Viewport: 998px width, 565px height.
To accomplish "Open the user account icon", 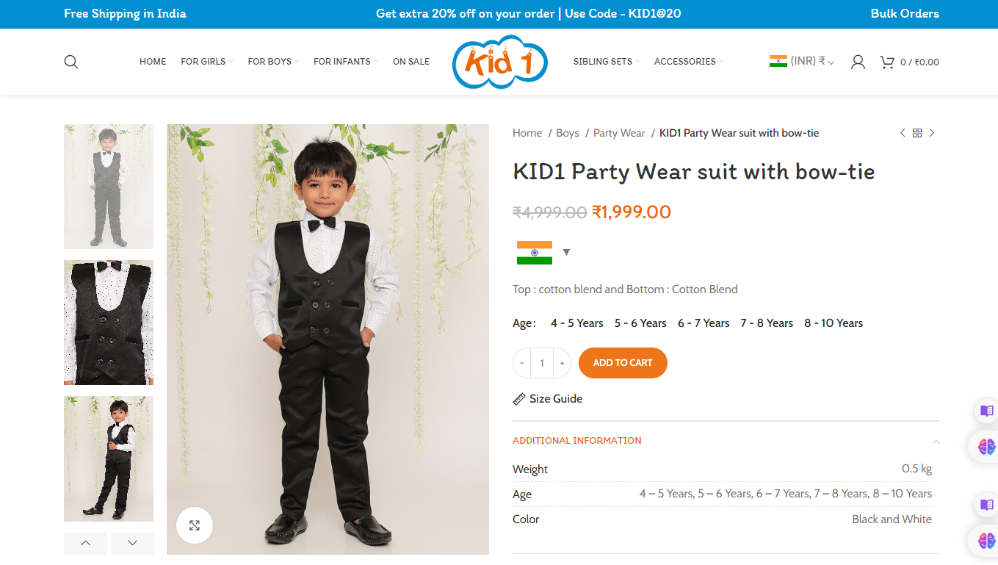I will coord(858,62).
